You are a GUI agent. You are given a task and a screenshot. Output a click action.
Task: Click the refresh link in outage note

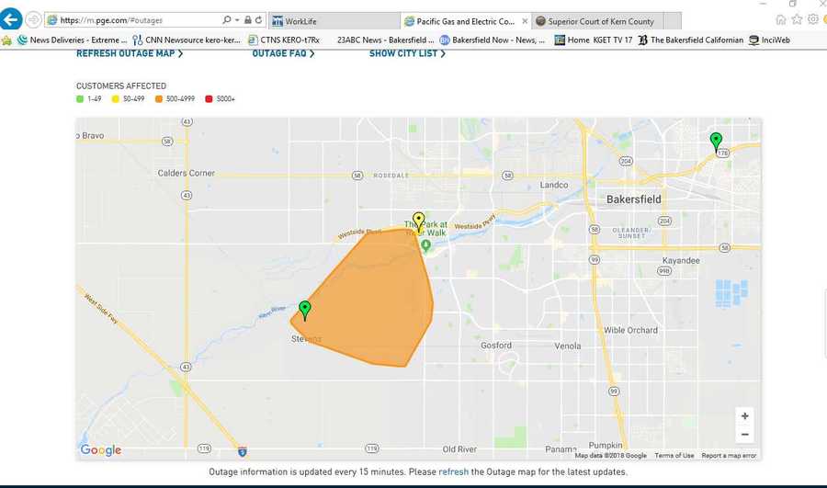pyautogui.click(x=454, y=471)
